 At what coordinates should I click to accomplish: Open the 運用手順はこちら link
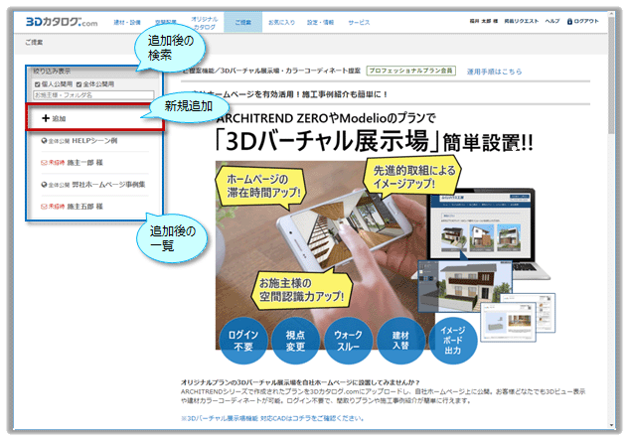(494, 72)
